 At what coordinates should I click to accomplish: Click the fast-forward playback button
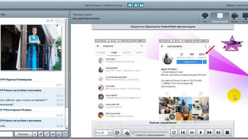(x=209, y=132)
